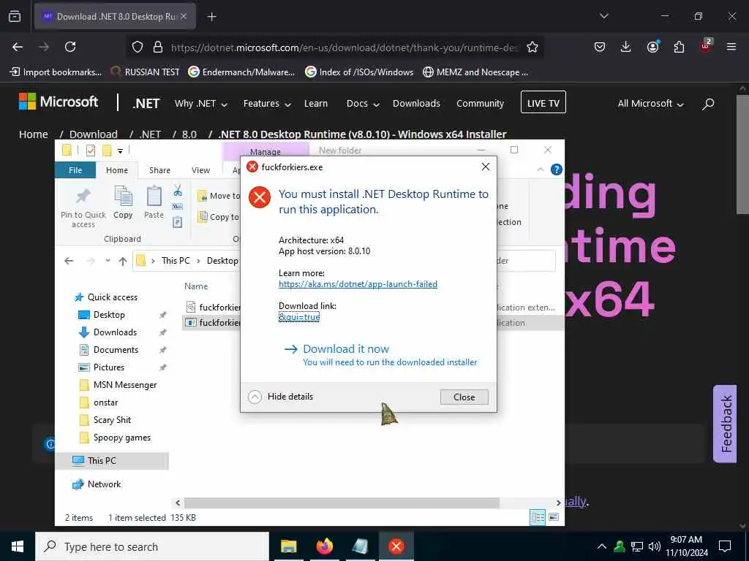
Task: Click Explorer back navigation arrow
Action: 69,261
